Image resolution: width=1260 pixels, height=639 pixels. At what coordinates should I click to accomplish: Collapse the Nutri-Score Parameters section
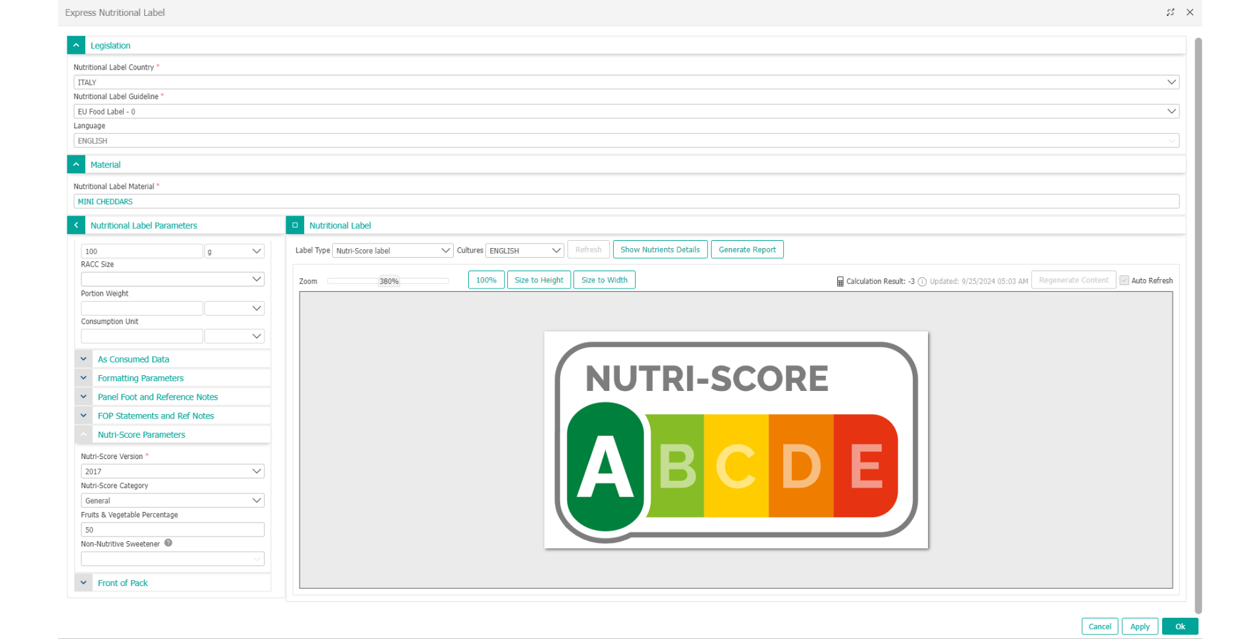coord(83,435)
